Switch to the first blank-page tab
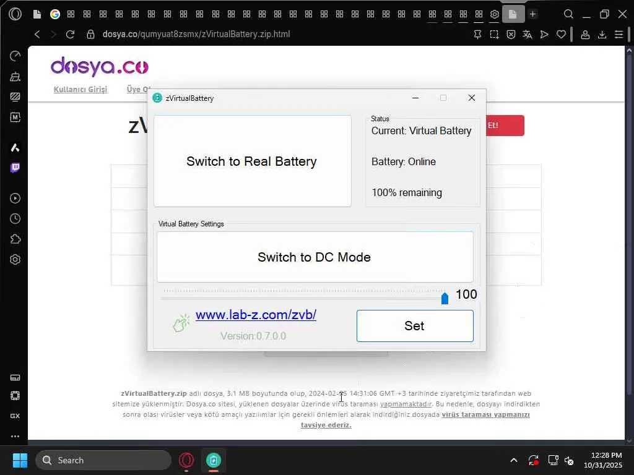Viewport: 634px width, 475px height. pyautogui.click(x=37, y=14)
